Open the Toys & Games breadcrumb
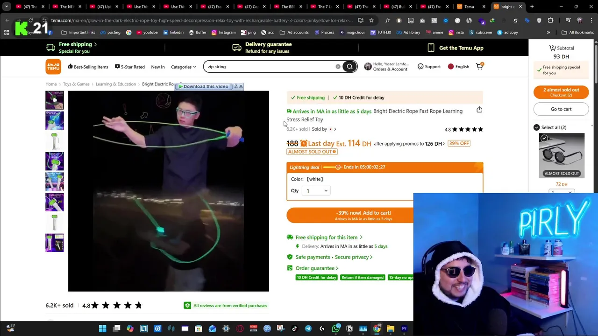This screenshot has width=598, height=336. coord(76,84)
